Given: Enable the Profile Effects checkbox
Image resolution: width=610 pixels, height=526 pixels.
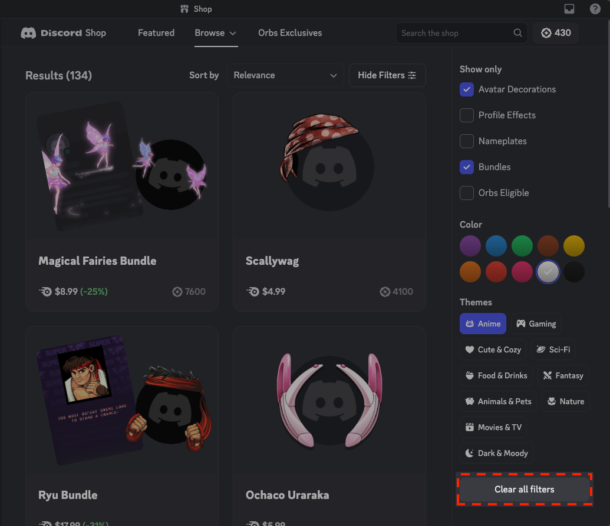Looking at the screenshot, I should (x=467, y=115).
